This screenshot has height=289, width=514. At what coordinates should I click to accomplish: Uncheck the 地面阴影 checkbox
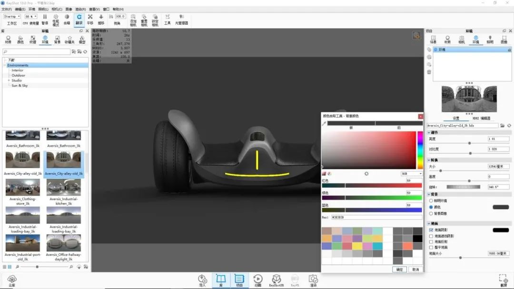pos(431,230)
